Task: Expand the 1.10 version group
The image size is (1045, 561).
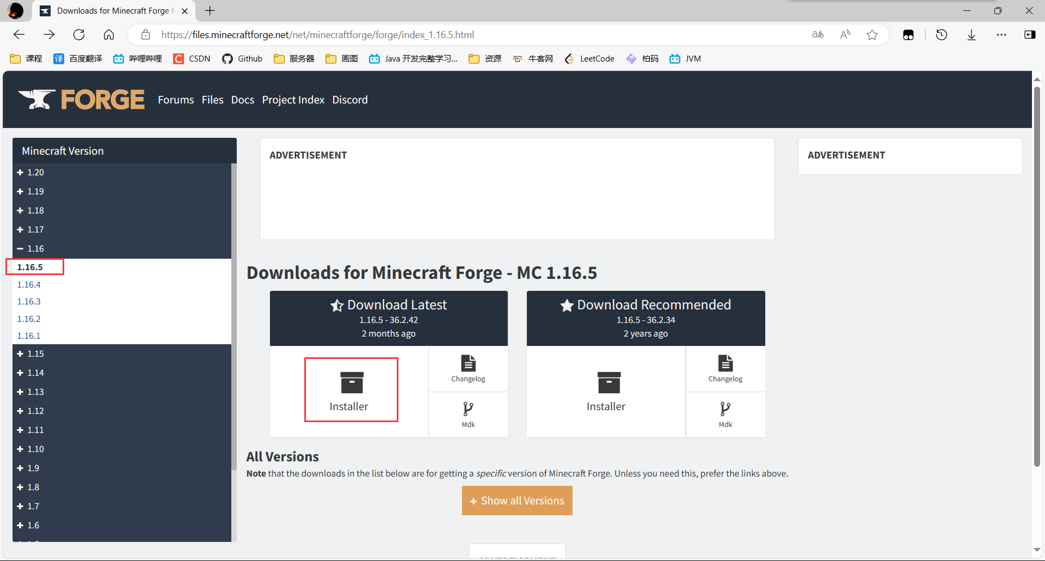Action: pos(30,449)
